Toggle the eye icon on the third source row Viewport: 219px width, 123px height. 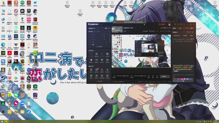coord(104,40)
